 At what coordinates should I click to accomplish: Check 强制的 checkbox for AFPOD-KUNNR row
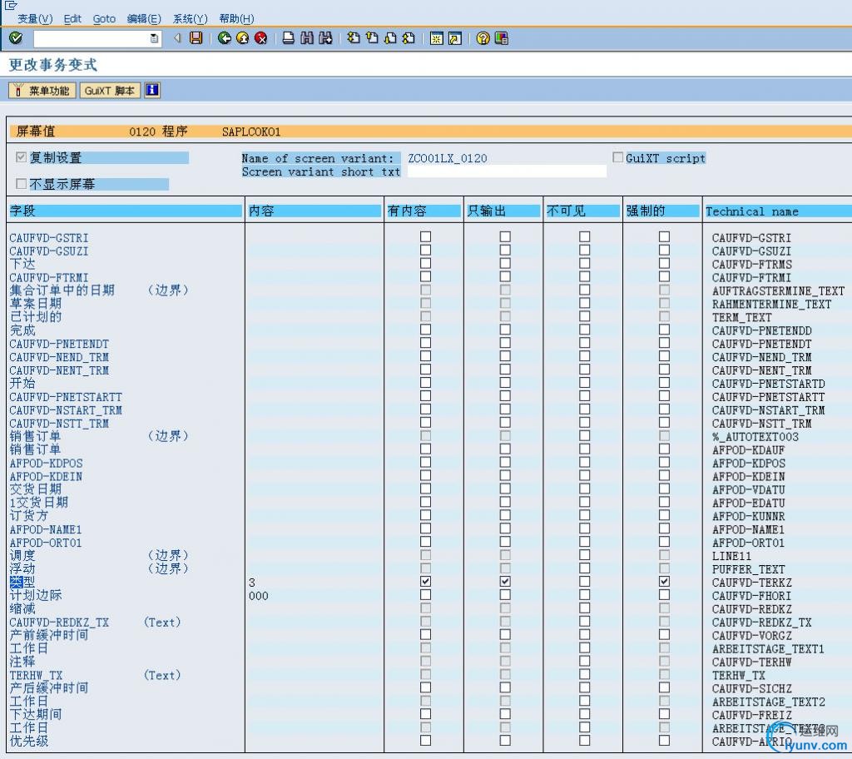point(664,515)
